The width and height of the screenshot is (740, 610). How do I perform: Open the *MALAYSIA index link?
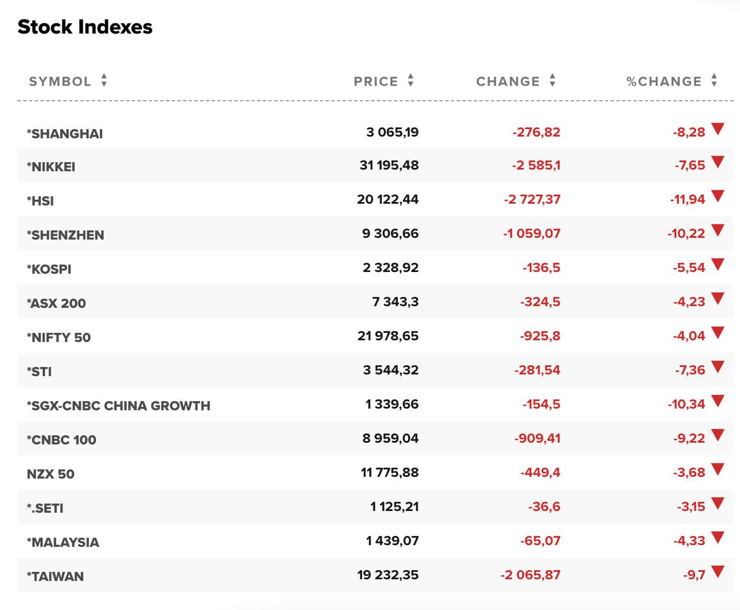(63, 543)
